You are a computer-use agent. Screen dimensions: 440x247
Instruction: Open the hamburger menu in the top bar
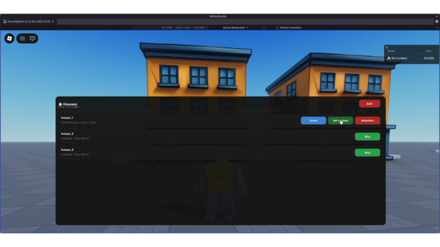23,38
